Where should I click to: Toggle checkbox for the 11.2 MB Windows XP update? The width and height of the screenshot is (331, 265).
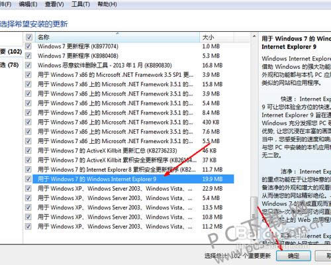pyautogui.click(x=28, y=227)
